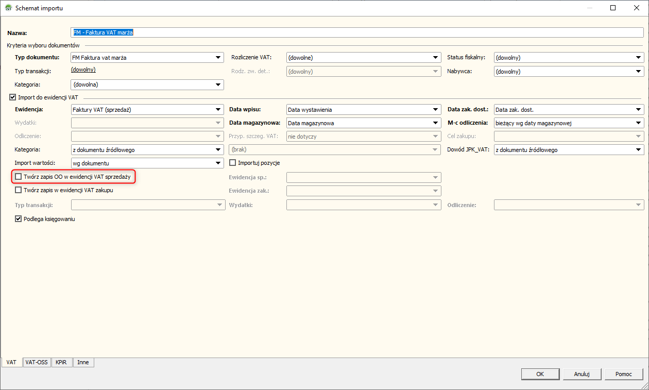The height and width of the screenshot is (390, 649).
Task: Toggle Import do ewidencji VAT checkbox
Action: click(13, 97)
